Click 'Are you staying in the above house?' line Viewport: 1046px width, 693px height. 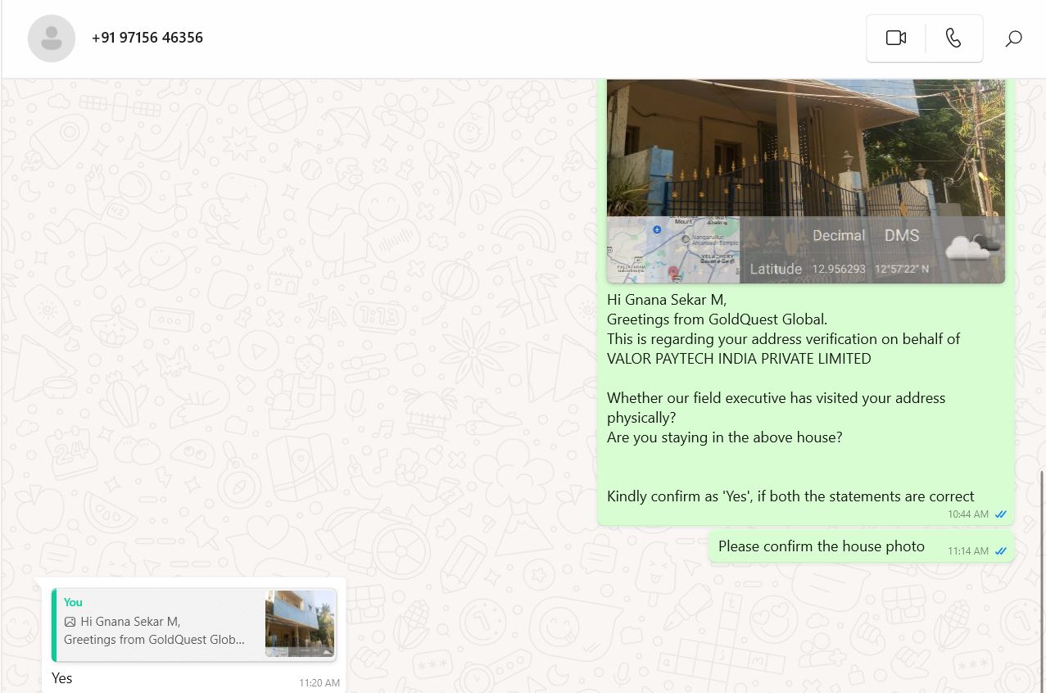pos(724,437)
